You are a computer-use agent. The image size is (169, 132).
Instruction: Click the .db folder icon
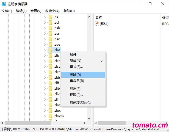50,56
